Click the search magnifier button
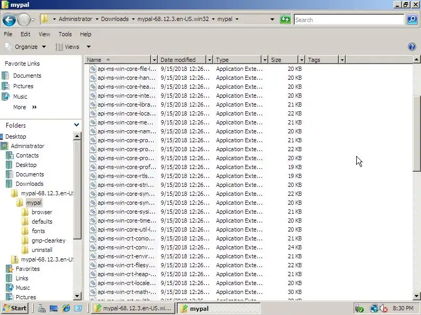Screen dimensions: 421x315 tap(412, 19)
